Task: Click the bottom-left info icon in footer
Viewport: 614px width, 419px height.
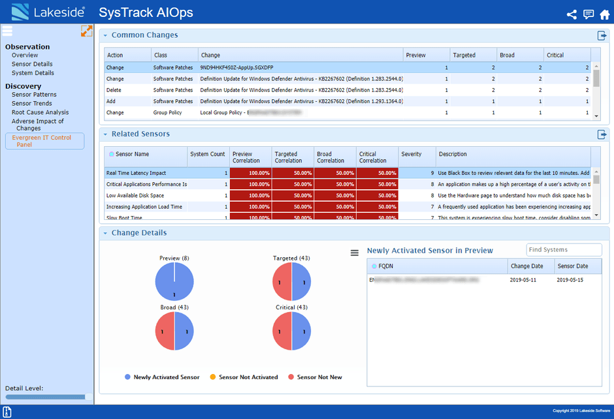Action: pyautogui.click(x=7, y=412)
